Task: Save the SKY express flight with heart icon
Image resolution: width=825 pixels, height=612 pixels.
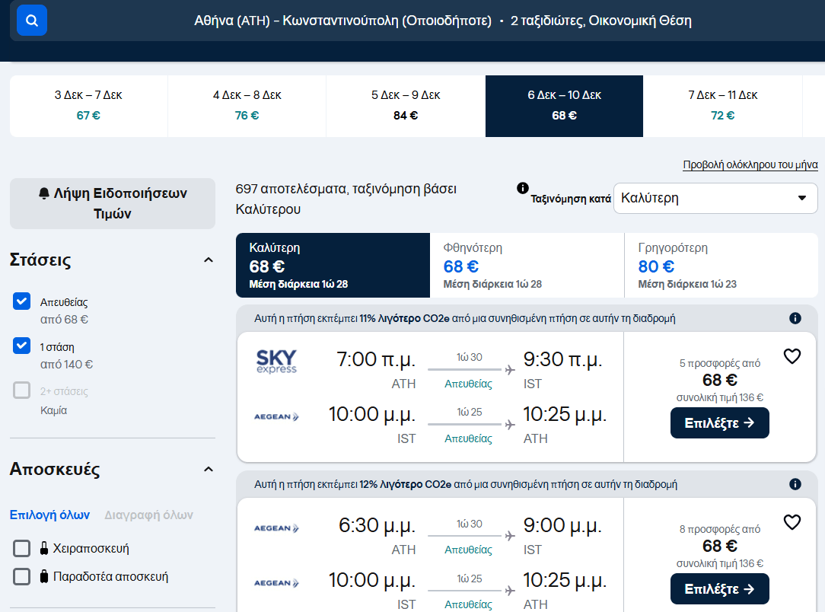Action: pos(792,357)
